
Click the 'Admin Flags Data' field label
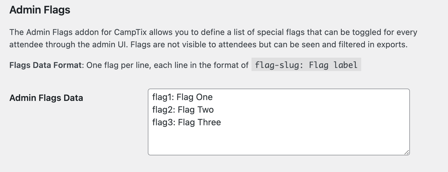point(46,98)
